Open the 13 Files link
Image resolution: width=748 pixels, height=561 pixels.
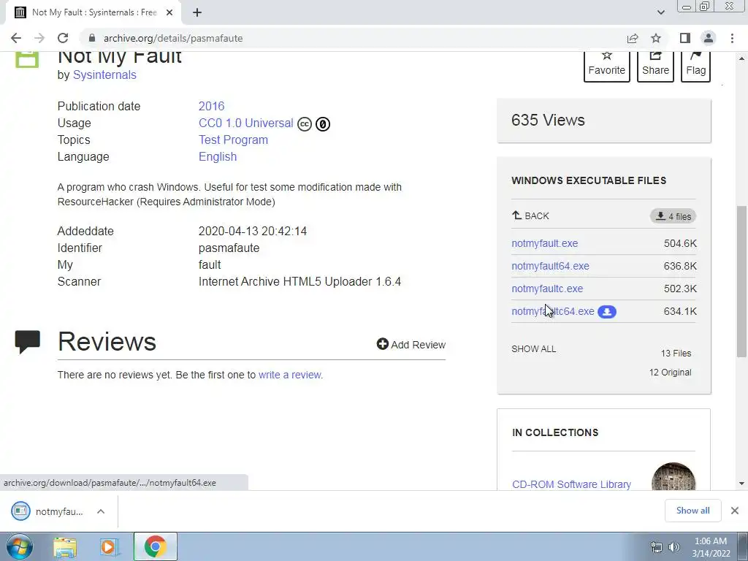pos(676,354)
